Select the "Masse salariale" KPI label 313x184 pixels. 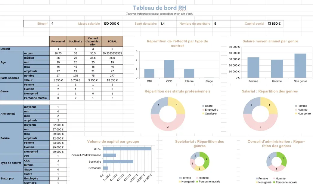click(x=89, y=23)
